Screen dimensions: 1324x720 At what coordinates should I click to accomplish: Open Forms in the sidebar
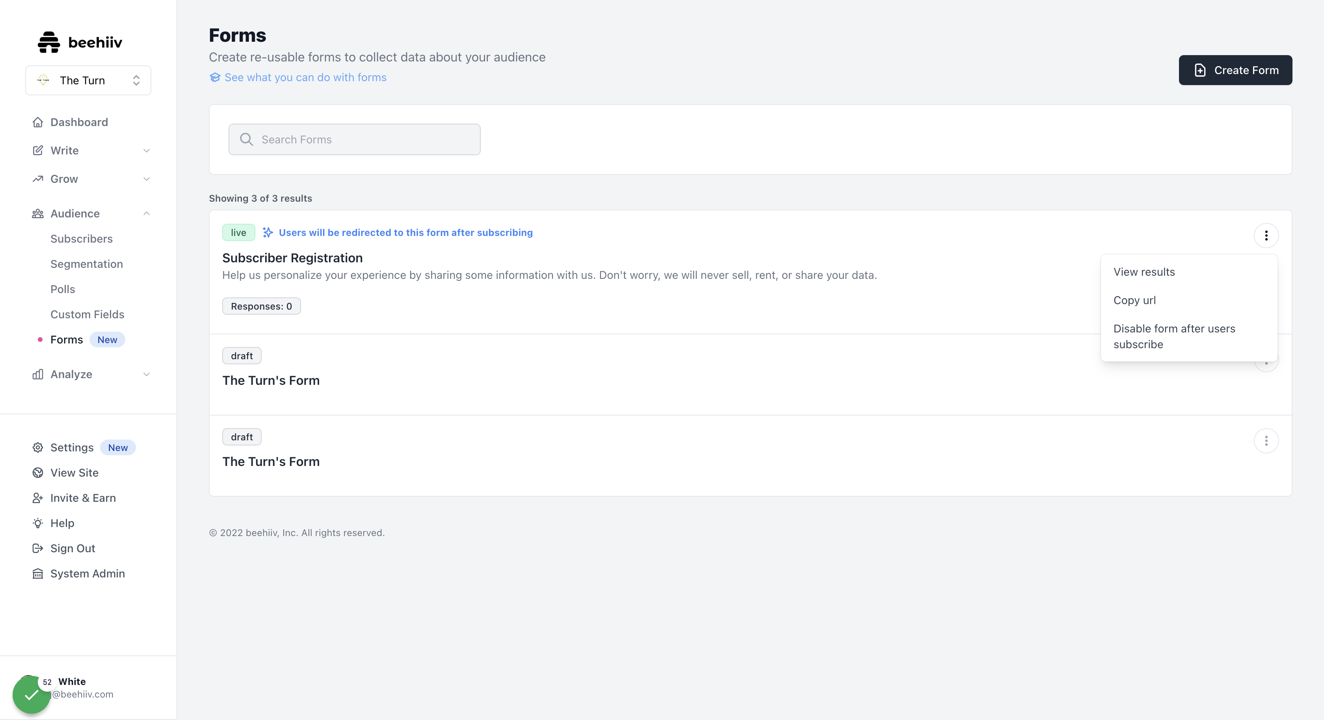66,340
